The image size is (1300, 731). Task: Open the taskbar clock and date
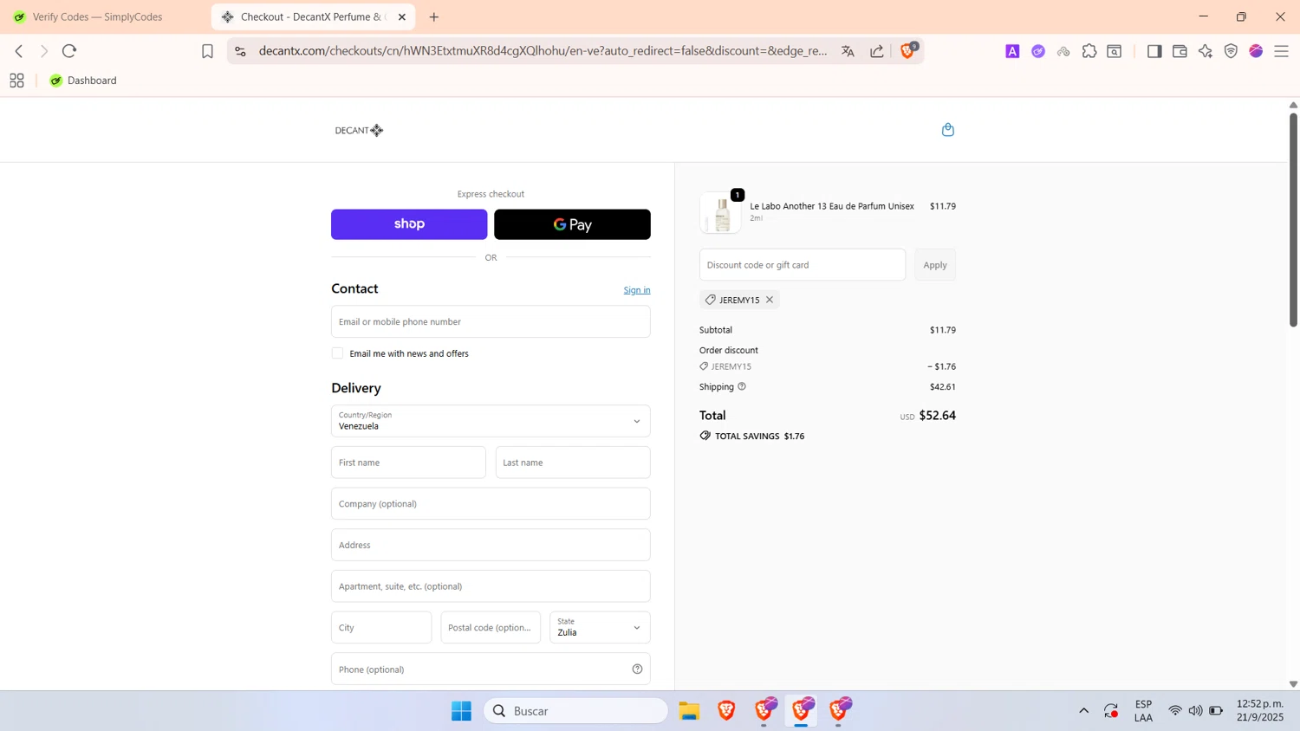pos(1260,710)
